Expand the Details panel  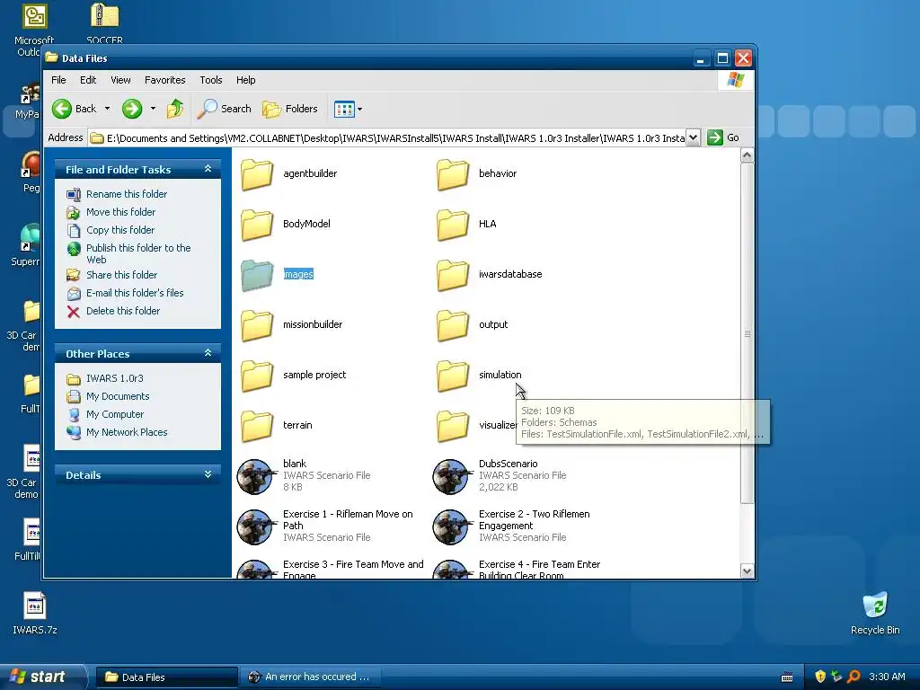coord(208,474)
